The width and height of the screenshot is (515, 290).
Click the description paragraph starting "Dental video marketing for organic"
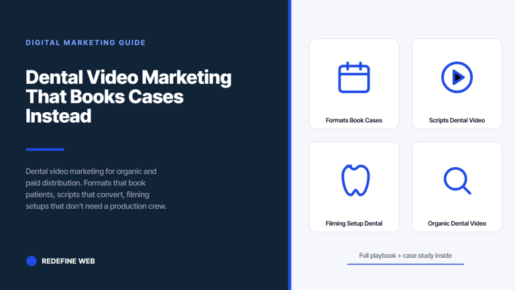tap(96, 189)
